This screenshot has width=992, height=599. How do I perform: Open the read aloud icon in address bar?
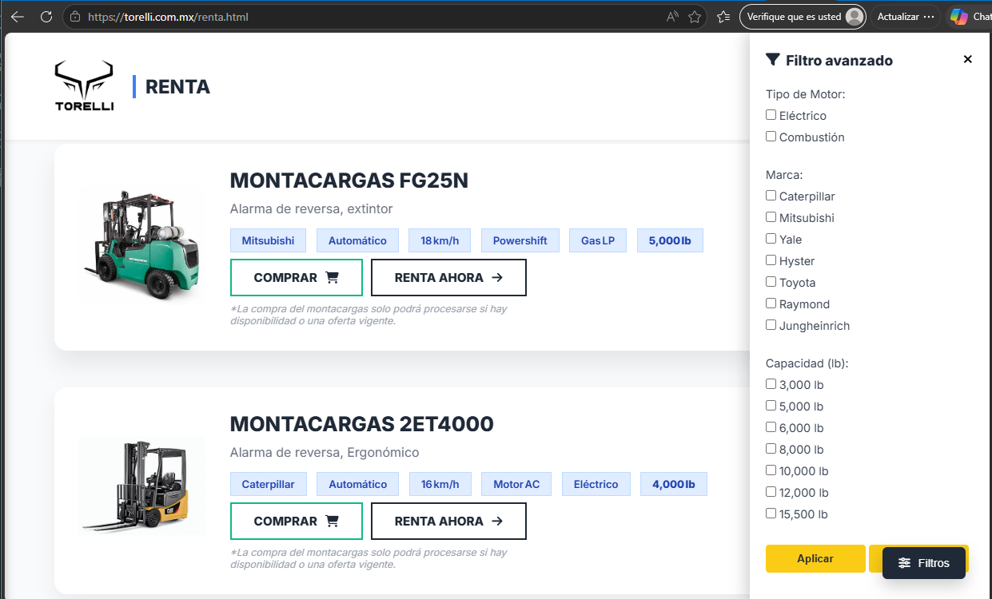(672, 16)
